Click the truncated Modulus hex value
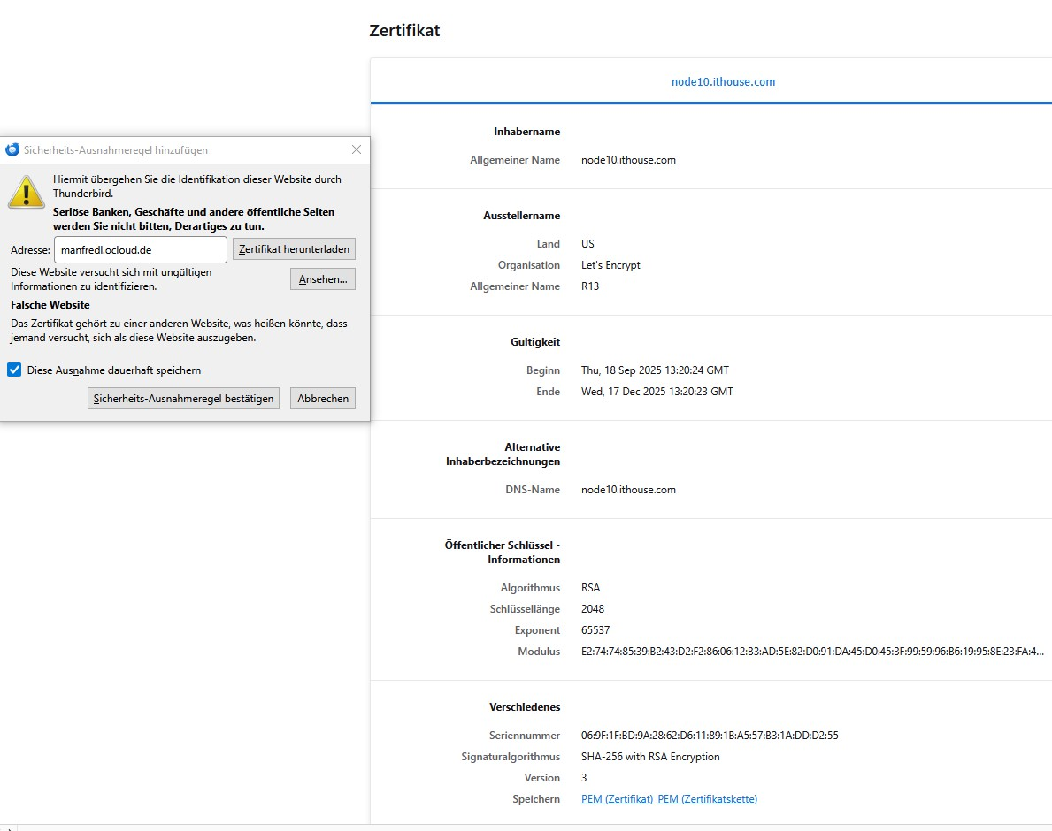Viewport: 1052px width, 831px height. (x=812, y=652)
